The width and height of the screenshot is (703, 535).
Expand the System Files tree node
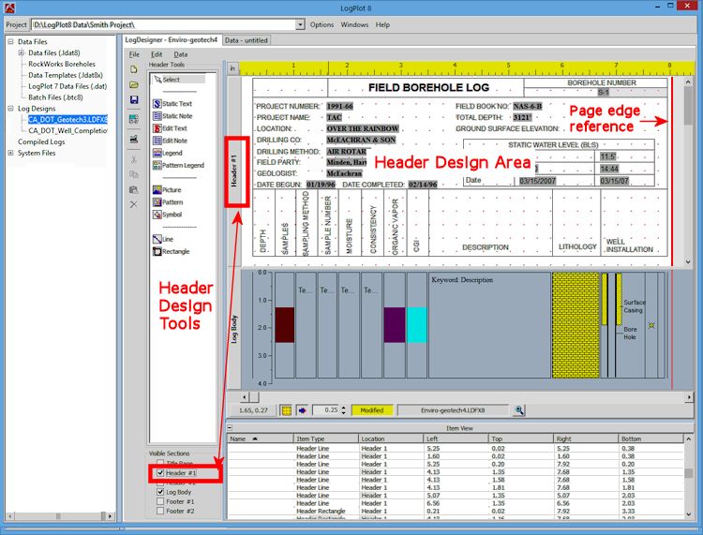pos(10,153)
